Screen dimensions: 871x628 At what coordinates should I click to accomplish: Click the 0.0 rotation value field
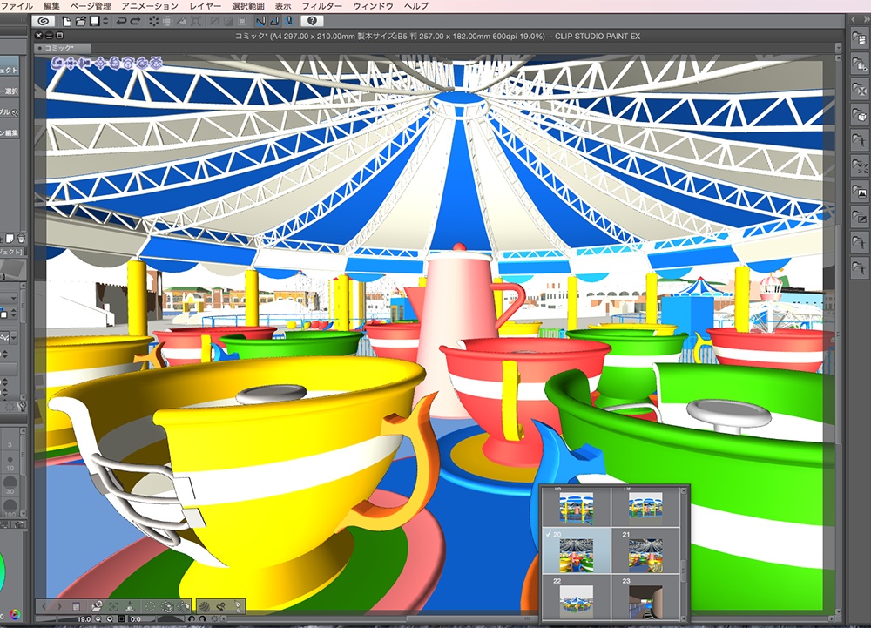tap(136, 618)
